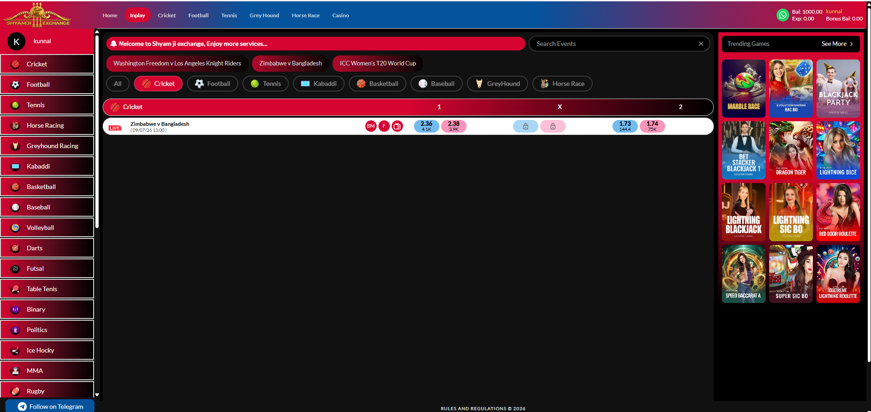Screen dimensions: 871x412
Task: Open Futsal in sidebar
Action: pyautogui.click(x=47, y=268)
